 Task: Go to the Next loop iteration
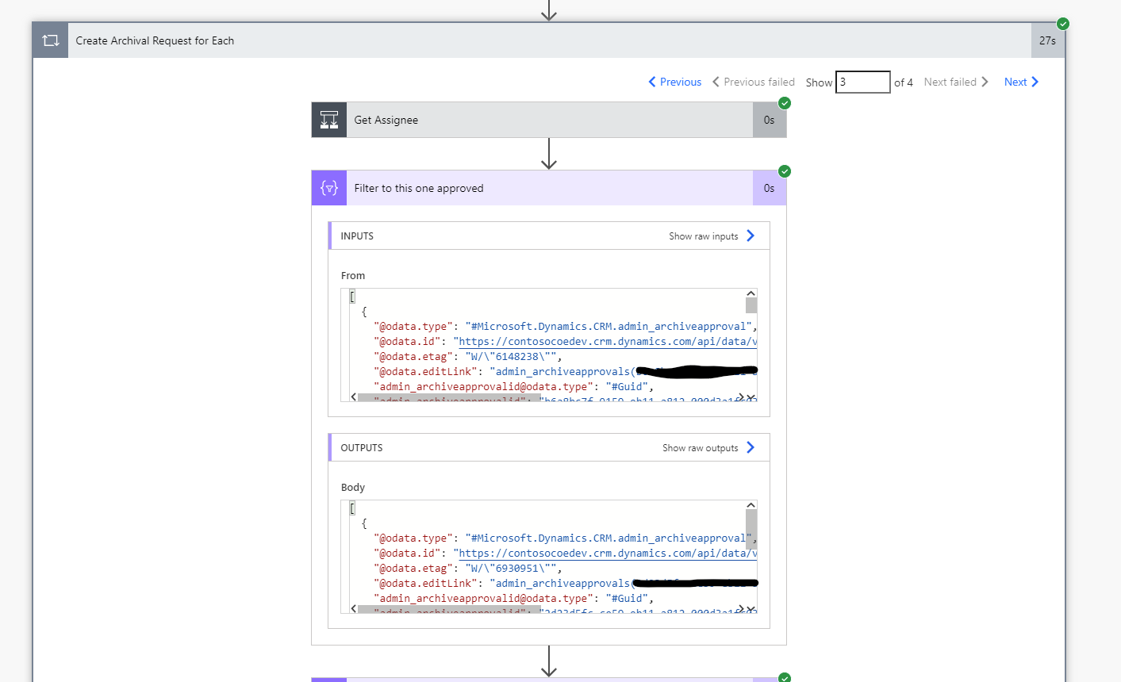click(x=1019, y=82)
